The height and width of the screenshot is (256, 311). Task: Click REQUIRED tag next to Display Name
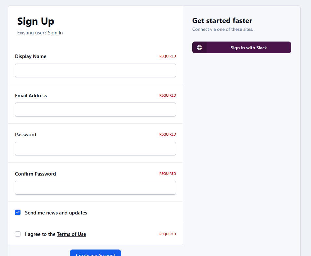pos(168,56)
